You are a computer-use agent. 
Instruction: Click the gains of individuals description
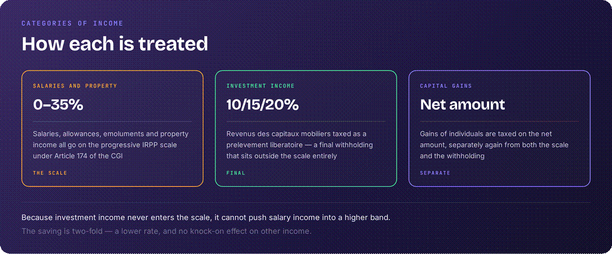pyautogui.click(x=494, y=145)
